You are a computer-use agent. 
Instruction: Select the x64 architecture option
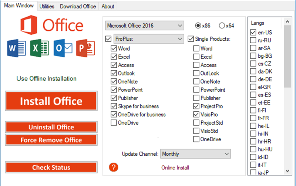click(x=222, y=26)
